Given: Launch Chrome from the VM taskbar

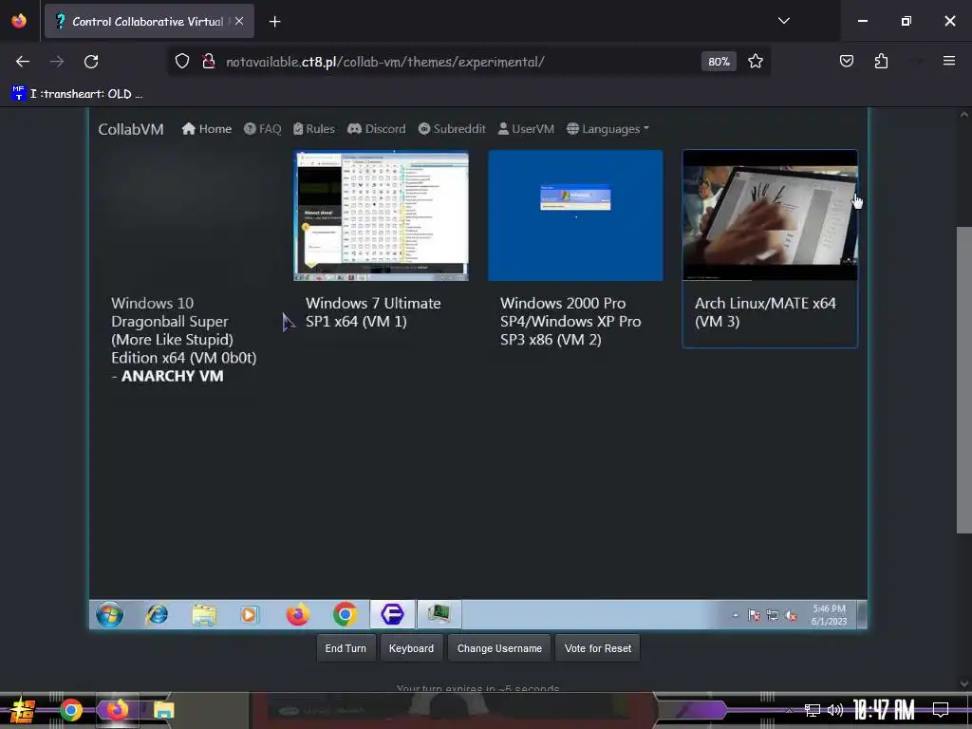Looking at the screenshot, I should 345,614.
